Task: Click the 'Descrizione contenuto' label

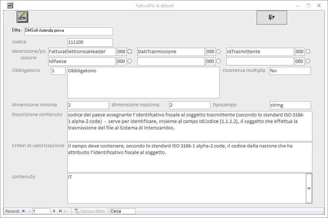Action: (x=37, y=115)
